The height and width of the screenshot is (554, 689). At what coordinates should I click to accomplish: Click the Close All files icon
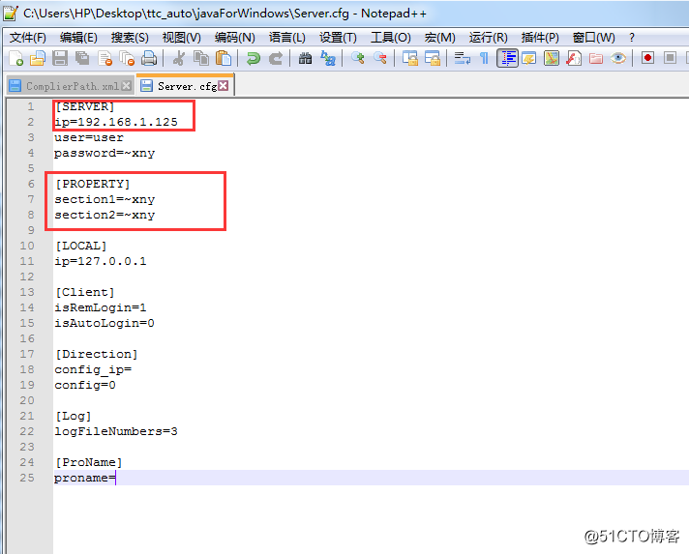pos(127,58)
